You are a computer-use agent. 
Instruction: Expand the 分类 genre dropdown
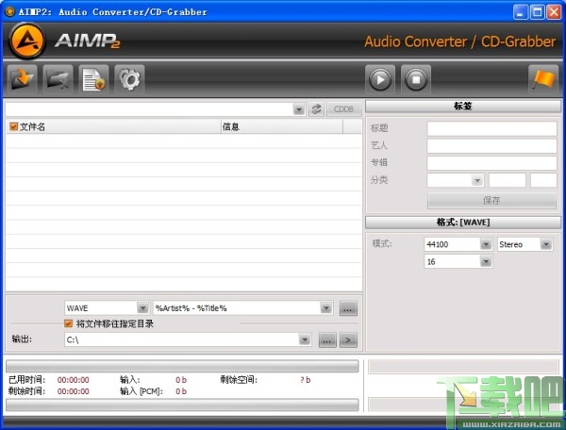pos(477,180)
